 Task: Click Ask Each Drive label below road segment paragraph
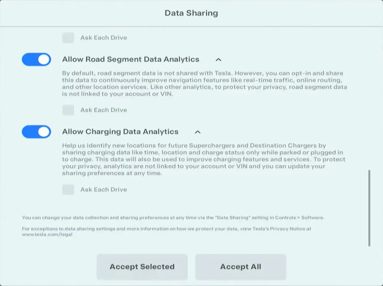(x=104, y=110)
